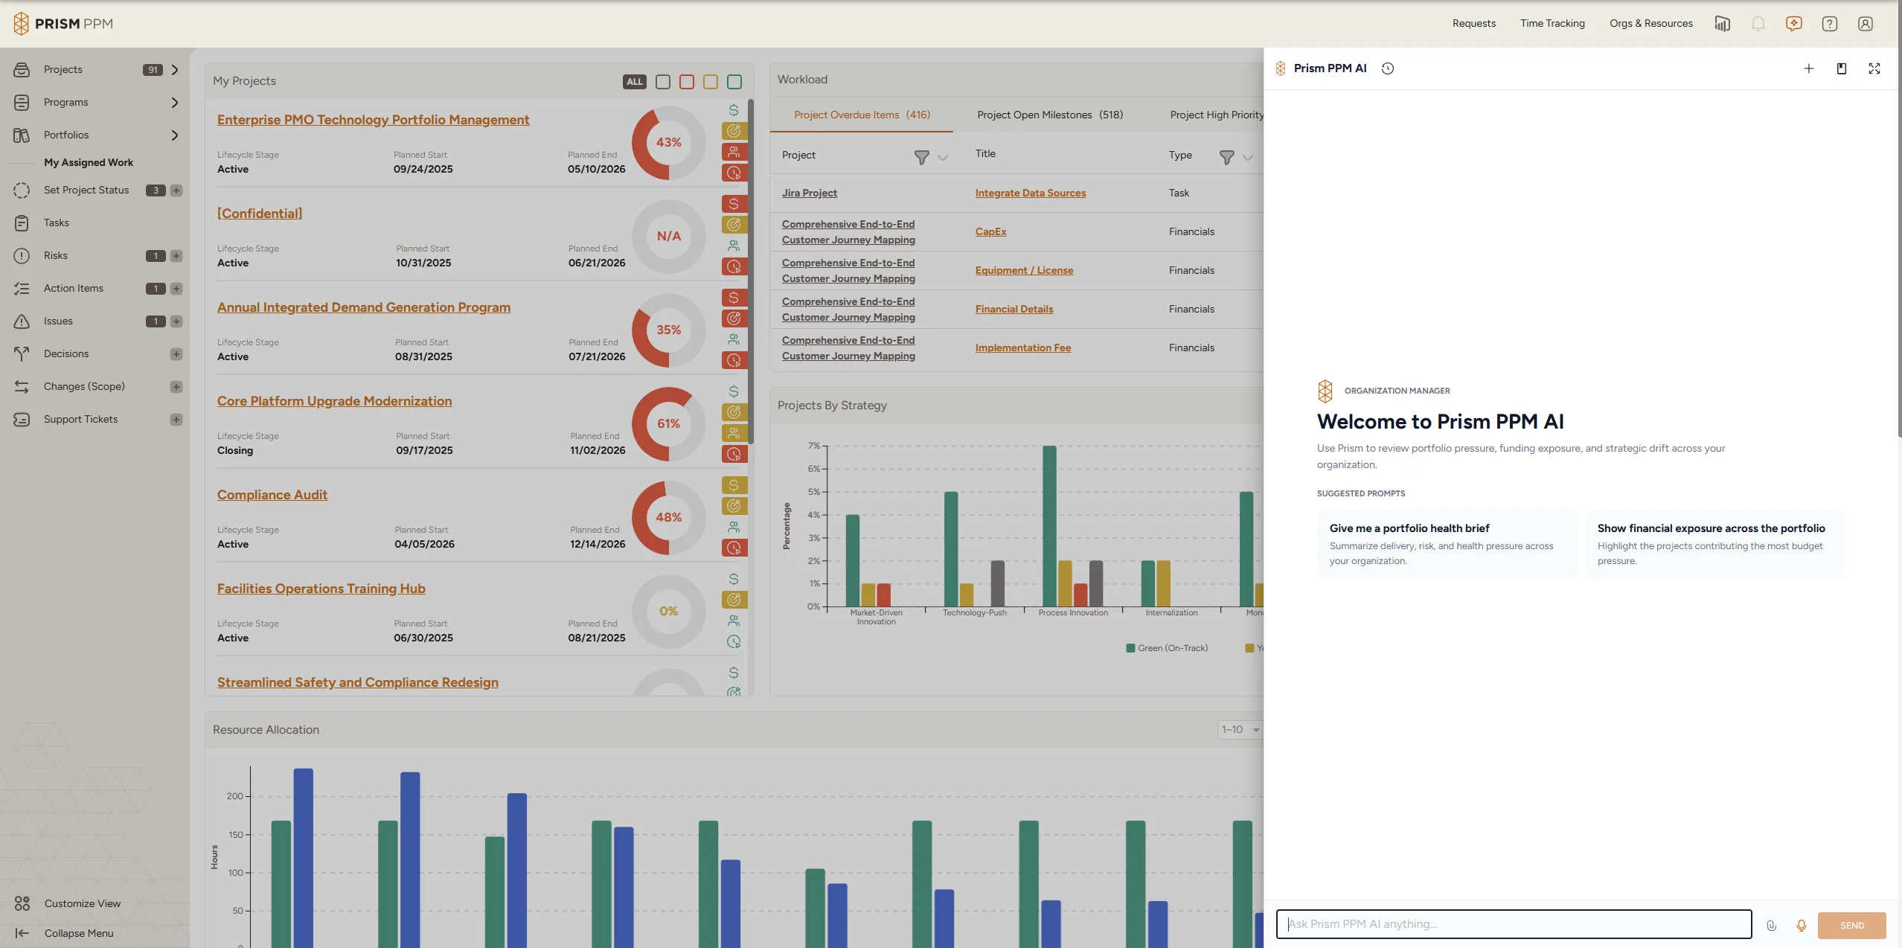
Task: Open the help question mark icon
Action: pyautogui.click(x=1829, y=24)
